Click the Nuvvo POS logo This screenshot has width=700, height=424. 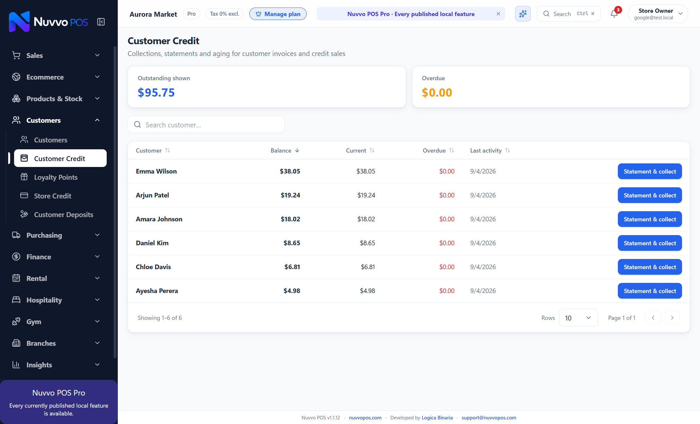pyautogui.click(x=48, y=22)
